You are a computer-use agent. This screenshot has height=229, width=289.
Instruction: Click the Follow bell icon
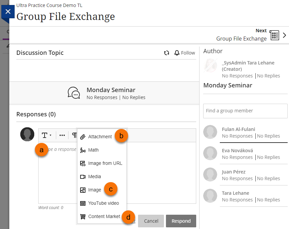[177, 53]
